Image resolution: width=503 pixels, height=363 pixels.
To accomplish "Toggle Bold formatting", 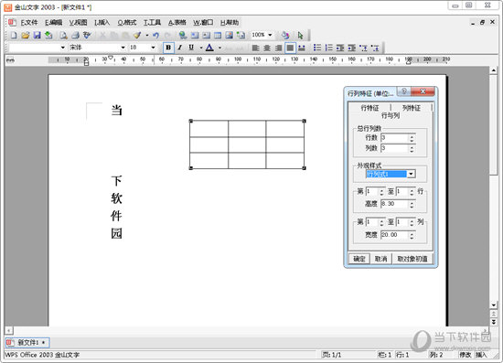I will point(168,48).
